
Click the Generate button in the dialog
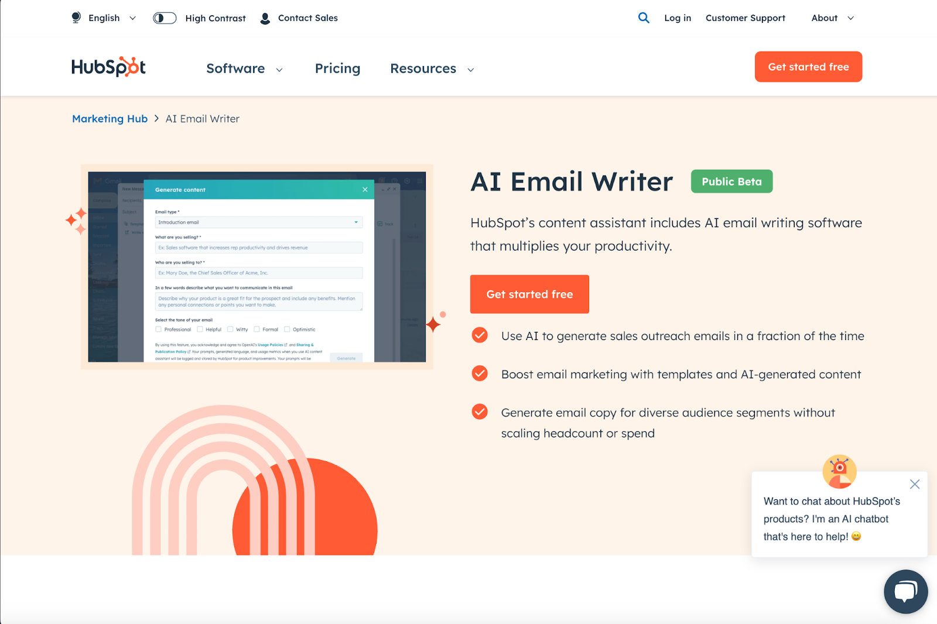(x=346, y=358)
